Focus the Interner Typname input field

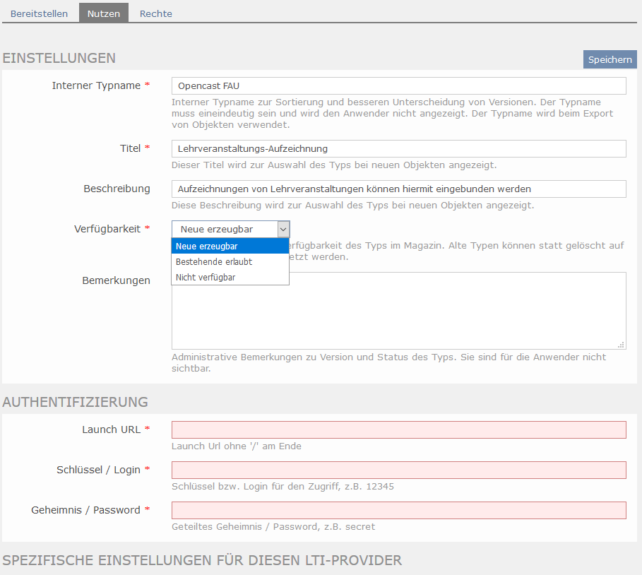pos(398,85)
